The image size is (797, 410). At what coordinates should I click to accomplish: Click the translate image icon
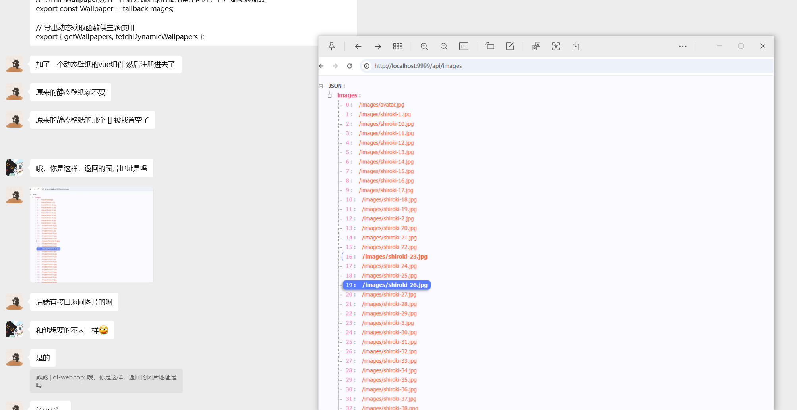click(x=536, y=46)
